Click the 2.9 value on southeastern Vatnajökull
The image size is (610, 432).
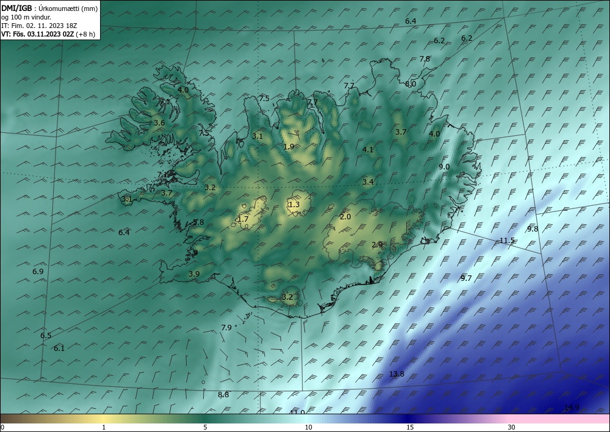tap(377, 245)
